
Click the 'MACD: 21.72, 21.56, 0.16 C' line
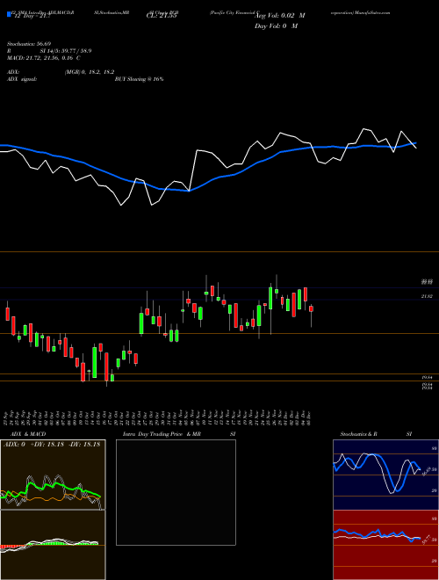pos(44,58)
